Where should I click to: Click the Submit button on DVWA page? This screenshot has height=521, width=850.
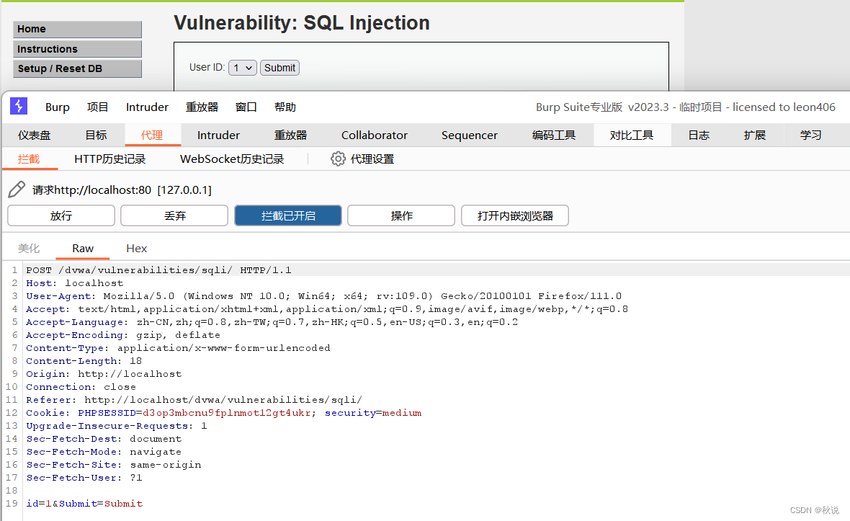tap(279, 68)
